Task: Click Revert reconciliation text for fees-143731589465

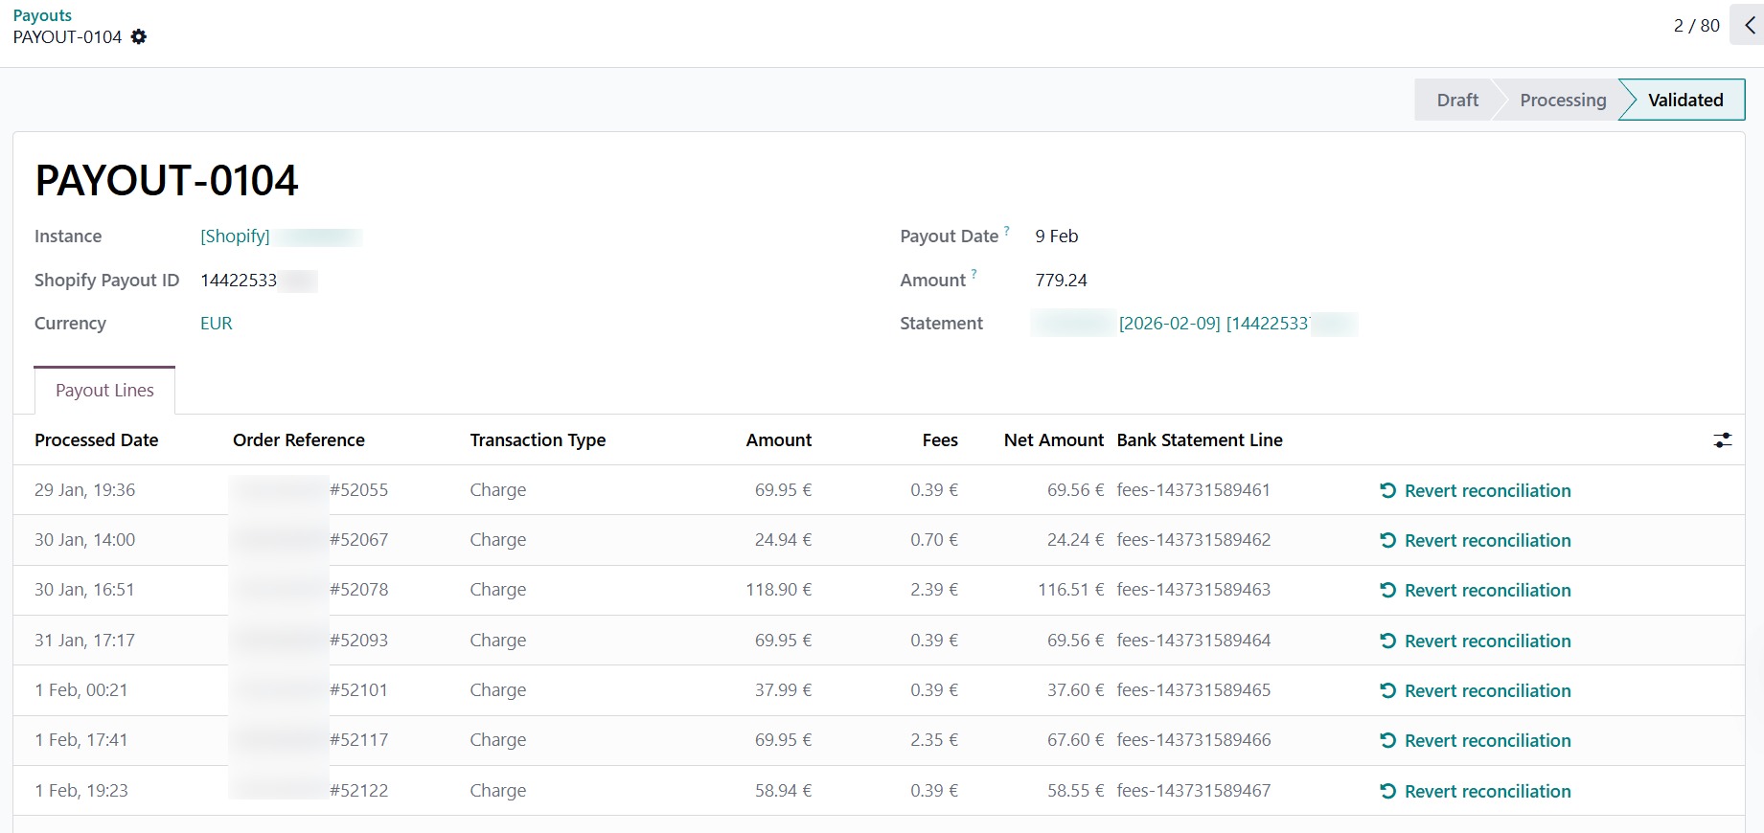Action: [x=1487, y=690]
